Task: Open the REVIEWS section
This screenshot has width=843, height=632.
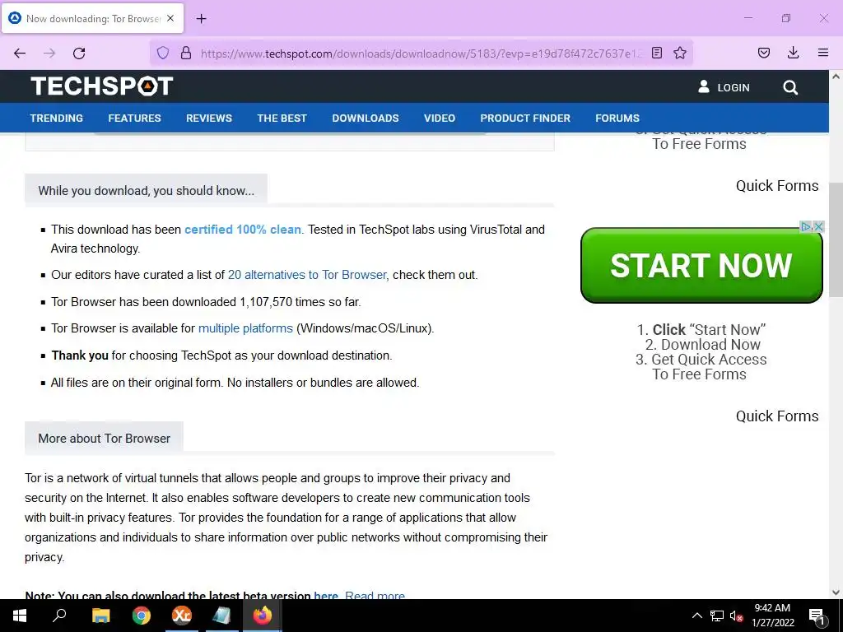Action: coord(209,118)
